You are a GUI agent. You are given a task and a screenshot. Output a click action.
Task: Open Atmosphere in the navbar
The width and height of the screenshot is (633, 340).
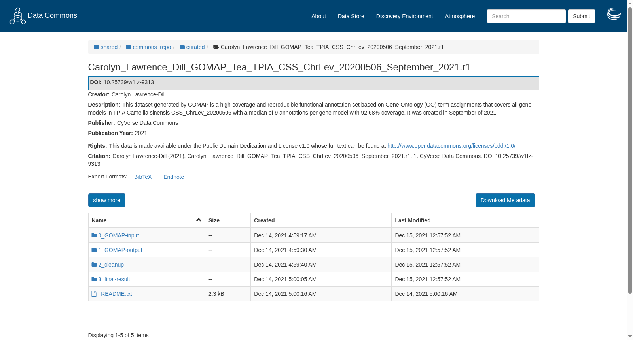[460, 16]
